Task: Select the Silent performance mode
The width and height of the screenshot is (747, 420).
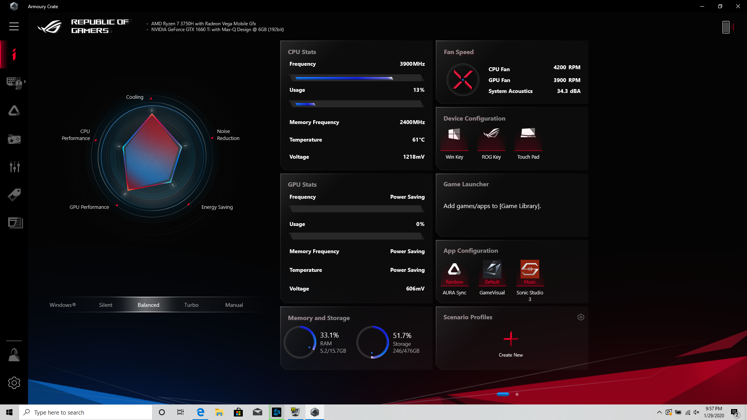Action: [105, 305]
